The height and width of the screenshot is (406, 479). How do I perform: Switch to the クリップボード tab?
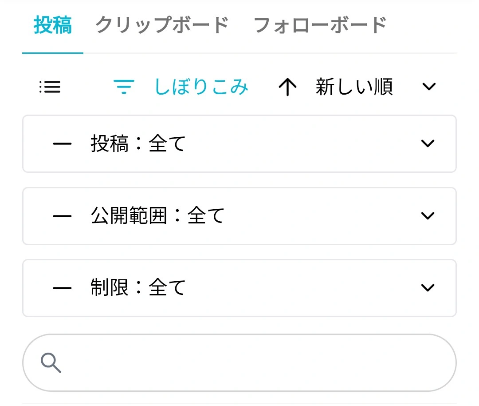pos(162,25)
